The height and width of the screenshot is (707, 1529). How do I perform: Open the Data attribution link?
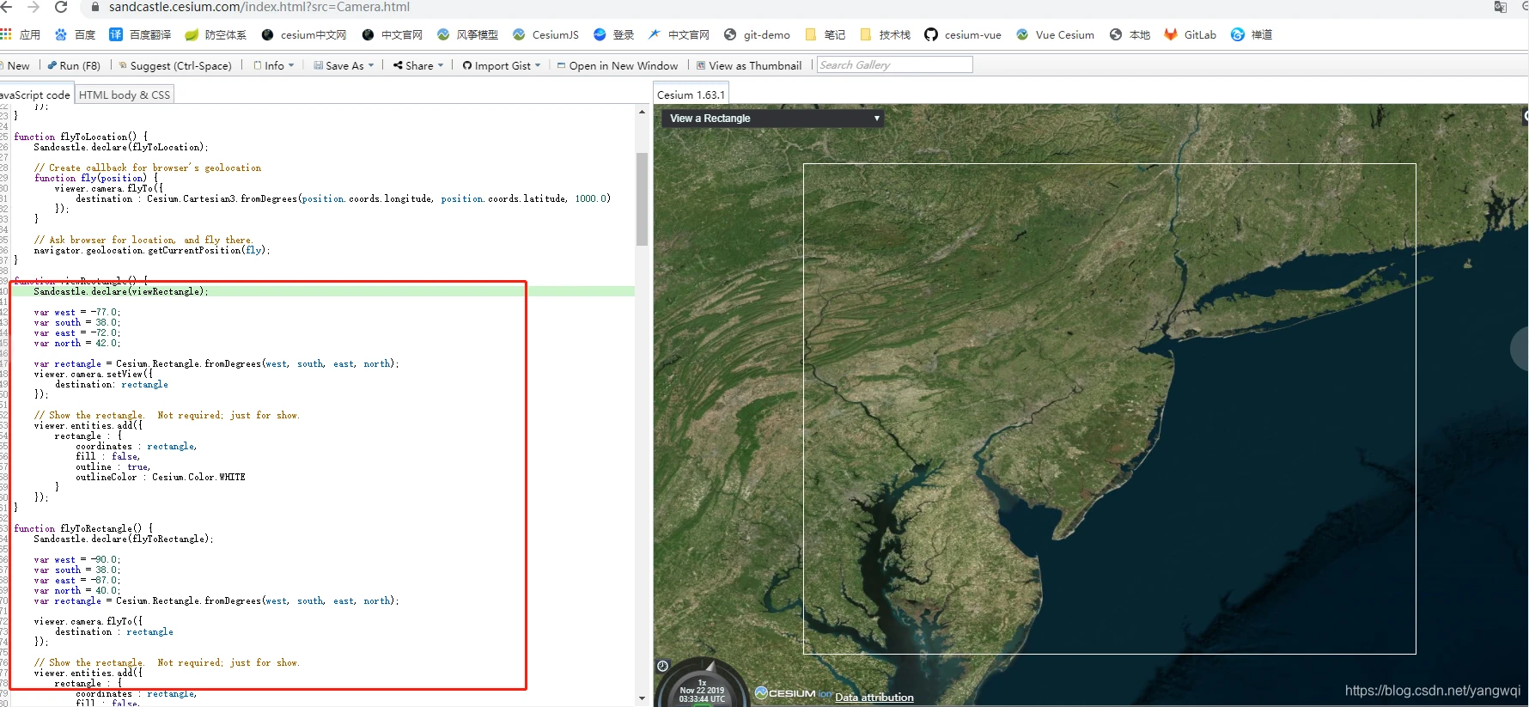coord(874,698)
